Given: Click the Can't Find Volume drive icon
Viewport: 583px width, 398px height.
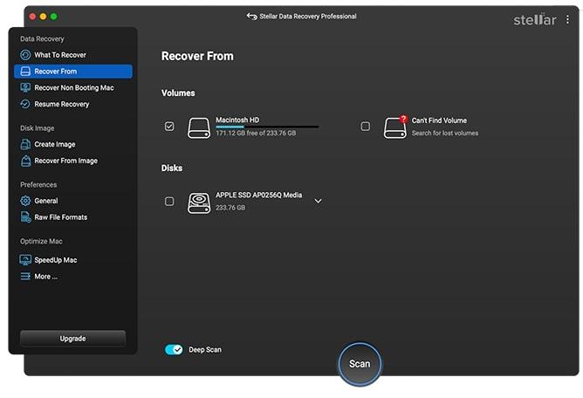Looking at the screenshot, I should (394, 128).
